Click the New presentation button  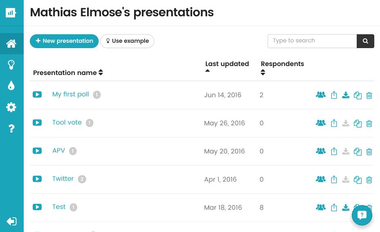click(x=64, y=41)
